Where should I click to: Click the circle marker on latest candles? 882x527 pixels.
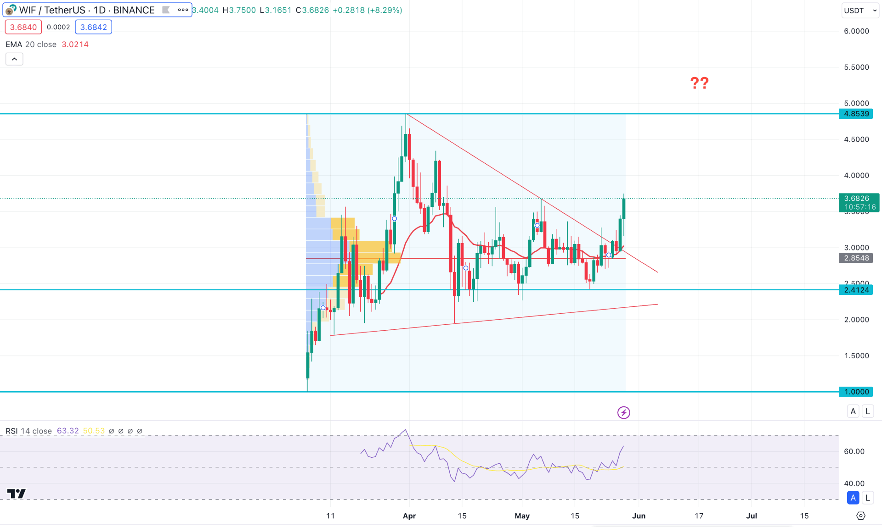tap(609, 255)
